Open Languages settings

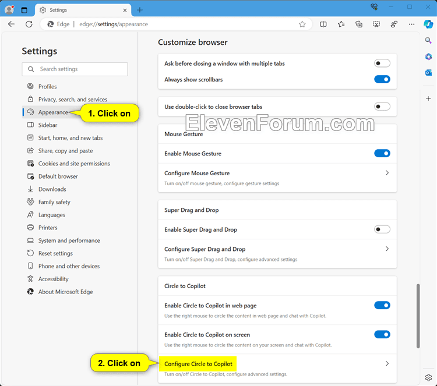click(x=51, y=215)
